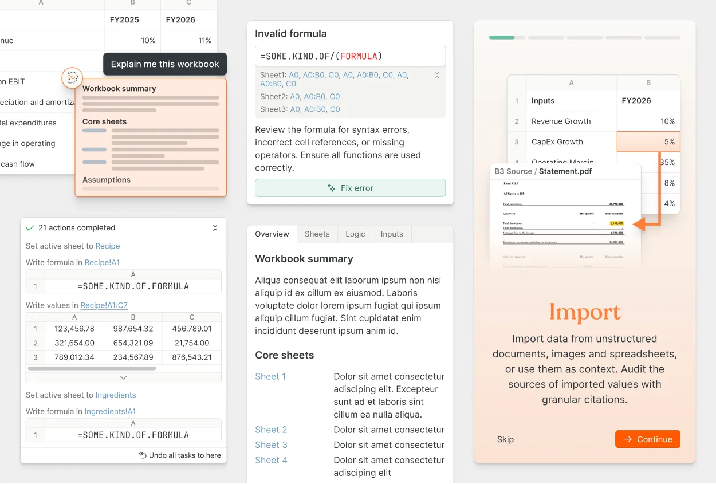Click the Sheet2 A0:B0 reference
The image size is (716, 484).
[x=314, y=97]
